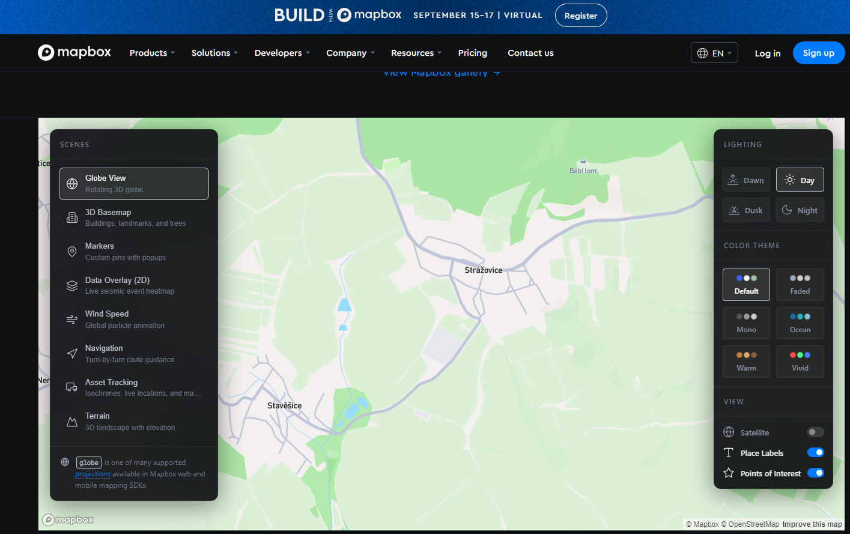Click the Place Labels T icon

pos(729,452)
